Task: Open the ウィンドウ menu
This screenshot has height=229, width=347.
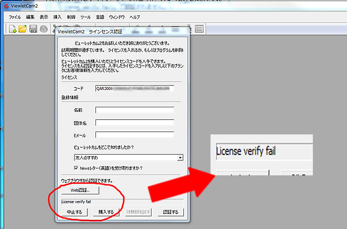Action: click(117, 17)
